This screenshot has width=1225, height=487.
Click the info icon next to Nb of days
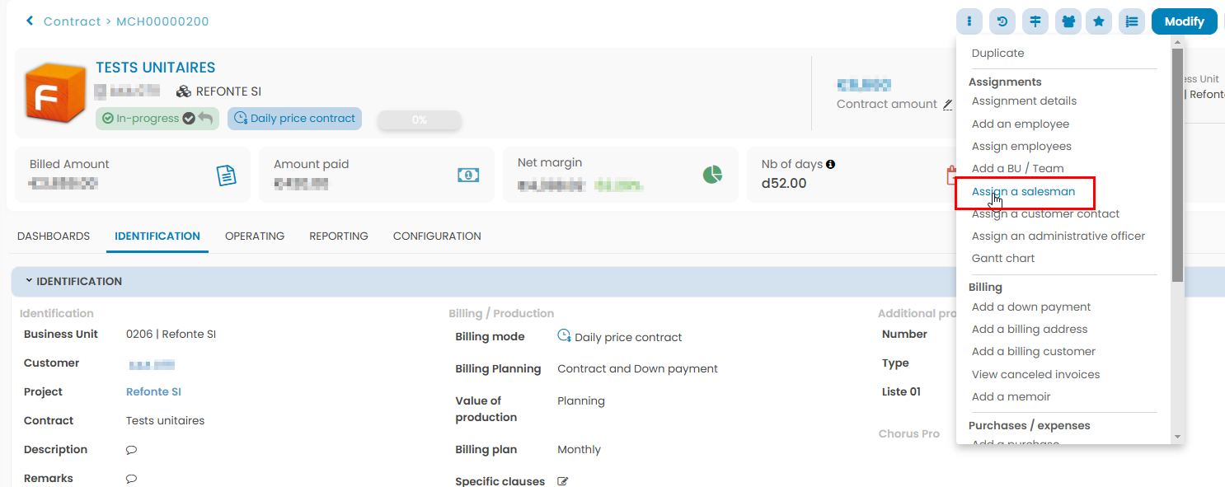pyautogui.click(x=830, y=164)
